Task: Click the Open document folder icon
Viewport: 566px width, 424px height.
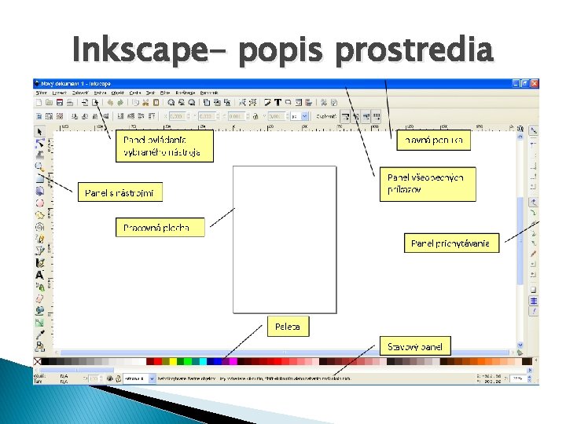Action: [49, 103]
